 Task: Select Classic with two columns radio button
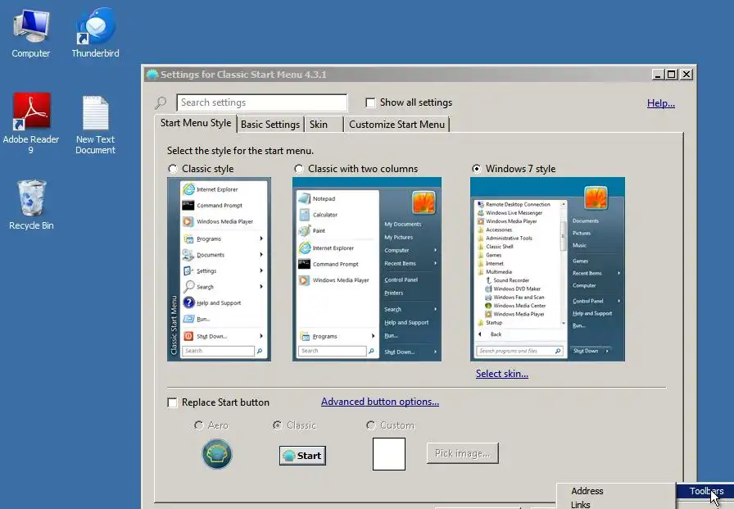click(299, 169)
